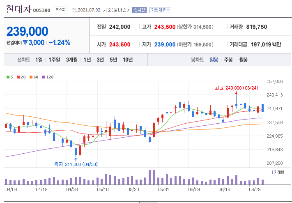Screen dimensions: 292x203
Task: Click the orange 60-day moving average swatch
Action: pyautogui.click(x=31, y=77)
